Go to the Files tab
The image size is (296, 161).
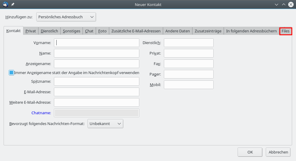[x=286, y=31]
